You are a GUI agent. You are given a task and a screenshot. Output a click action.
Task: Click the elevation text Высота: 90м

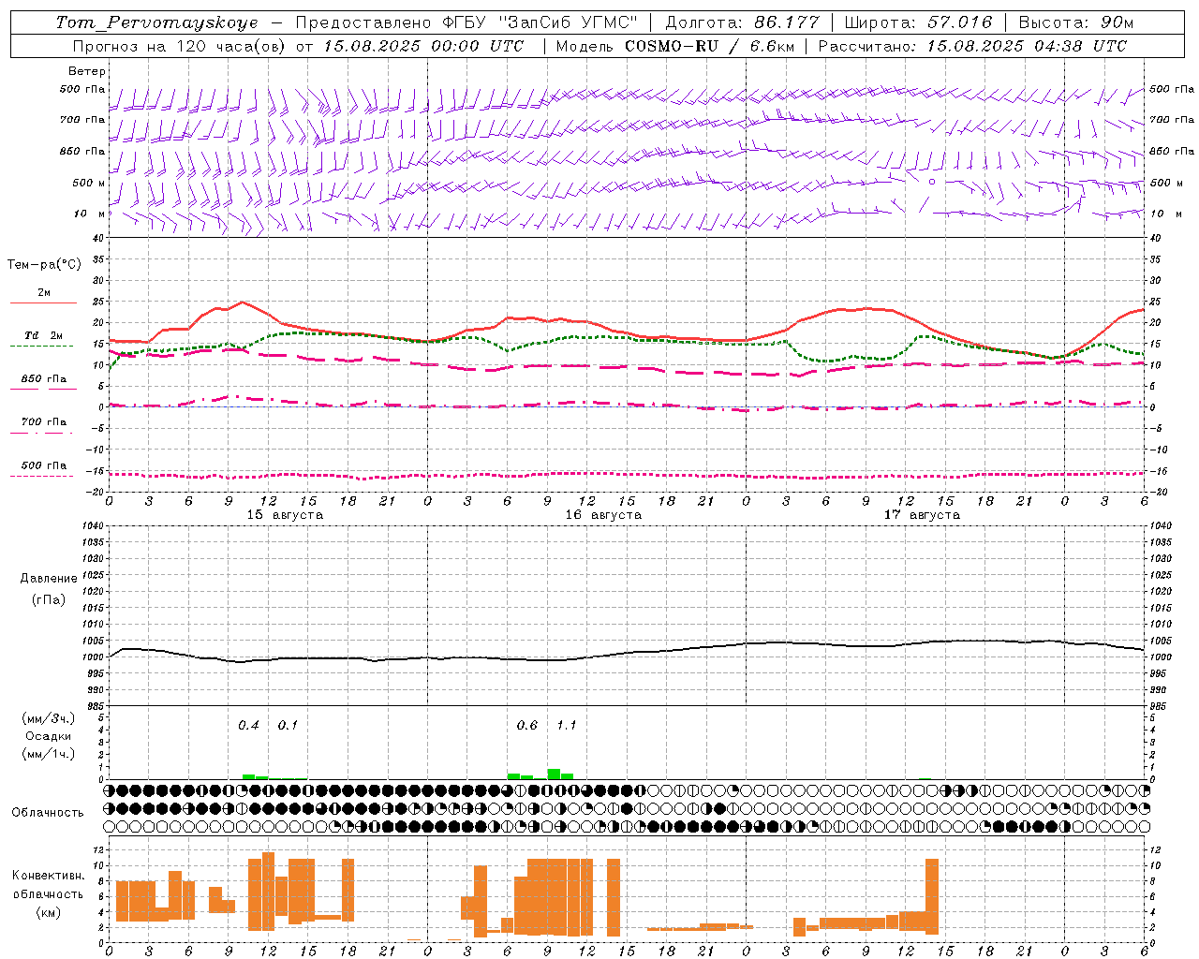tap(1076, 22)
